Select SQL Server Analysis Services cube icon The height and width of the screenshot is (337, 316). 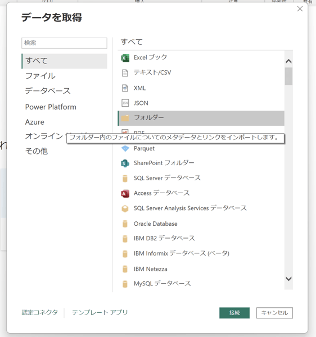click(x=125, y=208)
